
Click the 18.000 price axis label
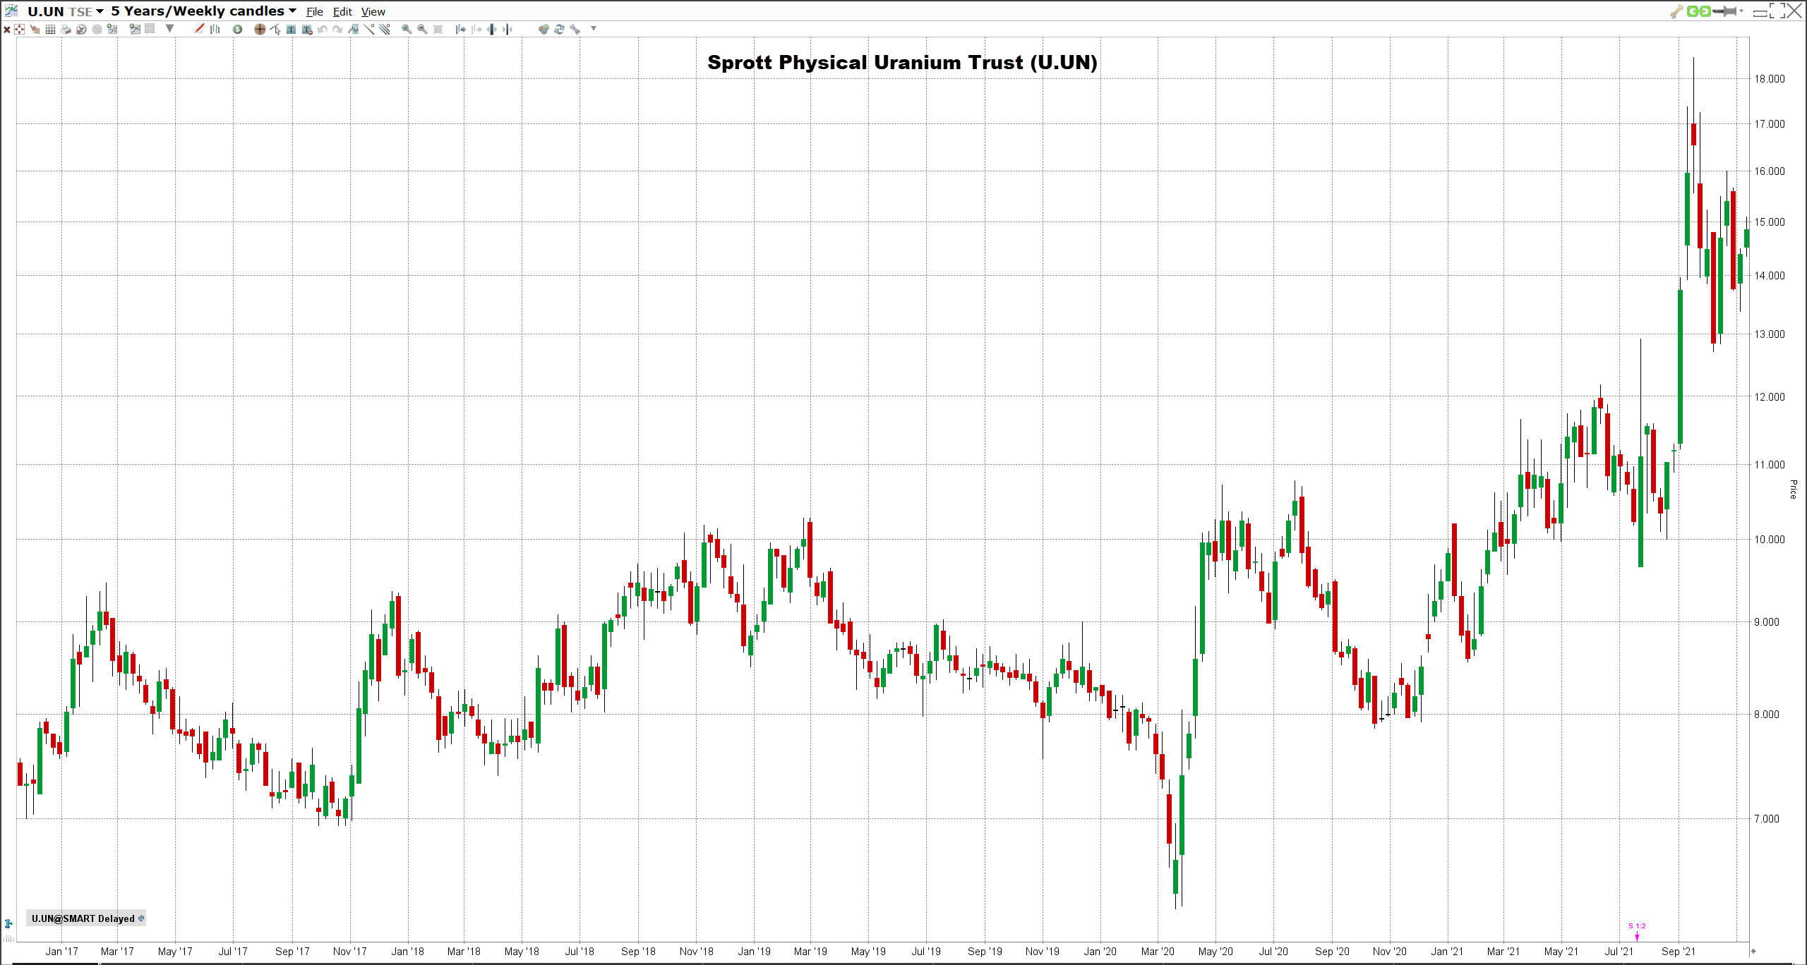(x=1770, y=79)
